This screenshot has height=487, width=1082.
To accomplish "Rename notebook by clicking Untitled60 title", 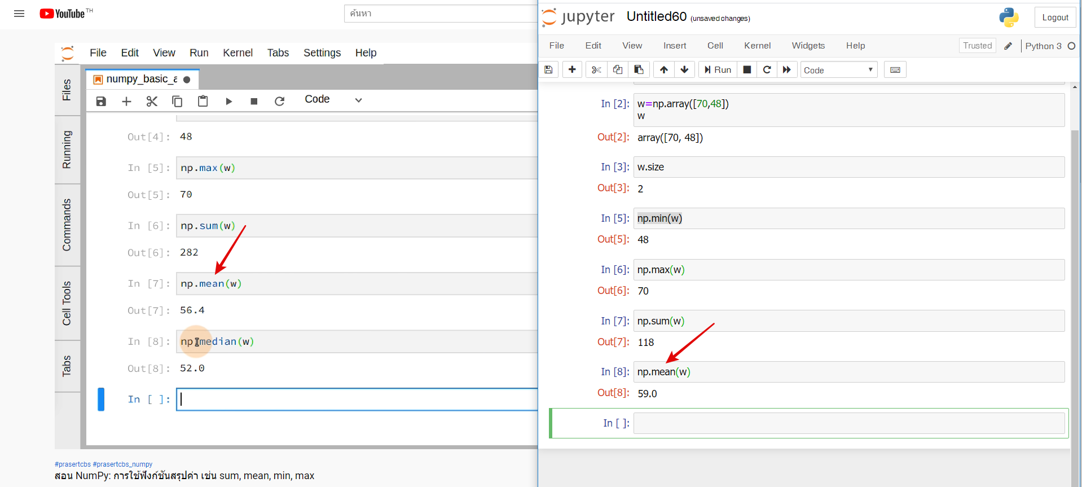I will coord(657,17).
